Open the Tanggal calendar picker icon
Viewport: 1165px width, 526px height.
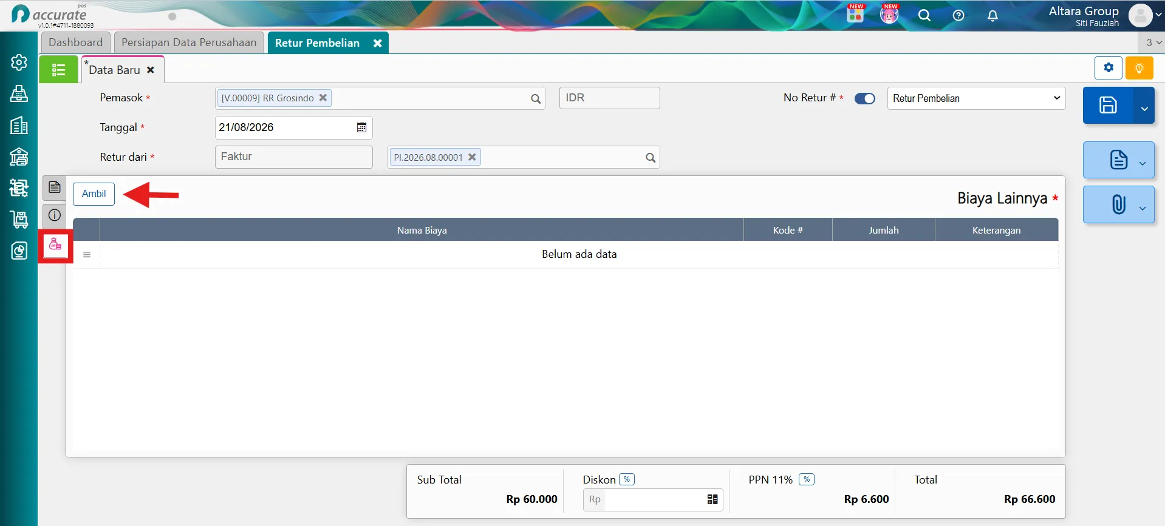coord(361,127)
